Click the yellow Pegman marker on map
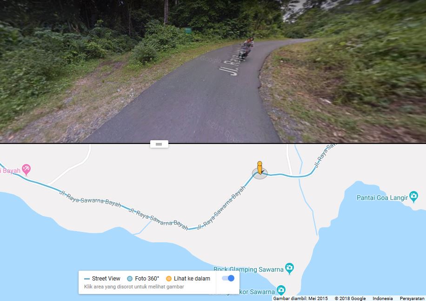Viewport: 426px width, 301px height. (260, 168)
